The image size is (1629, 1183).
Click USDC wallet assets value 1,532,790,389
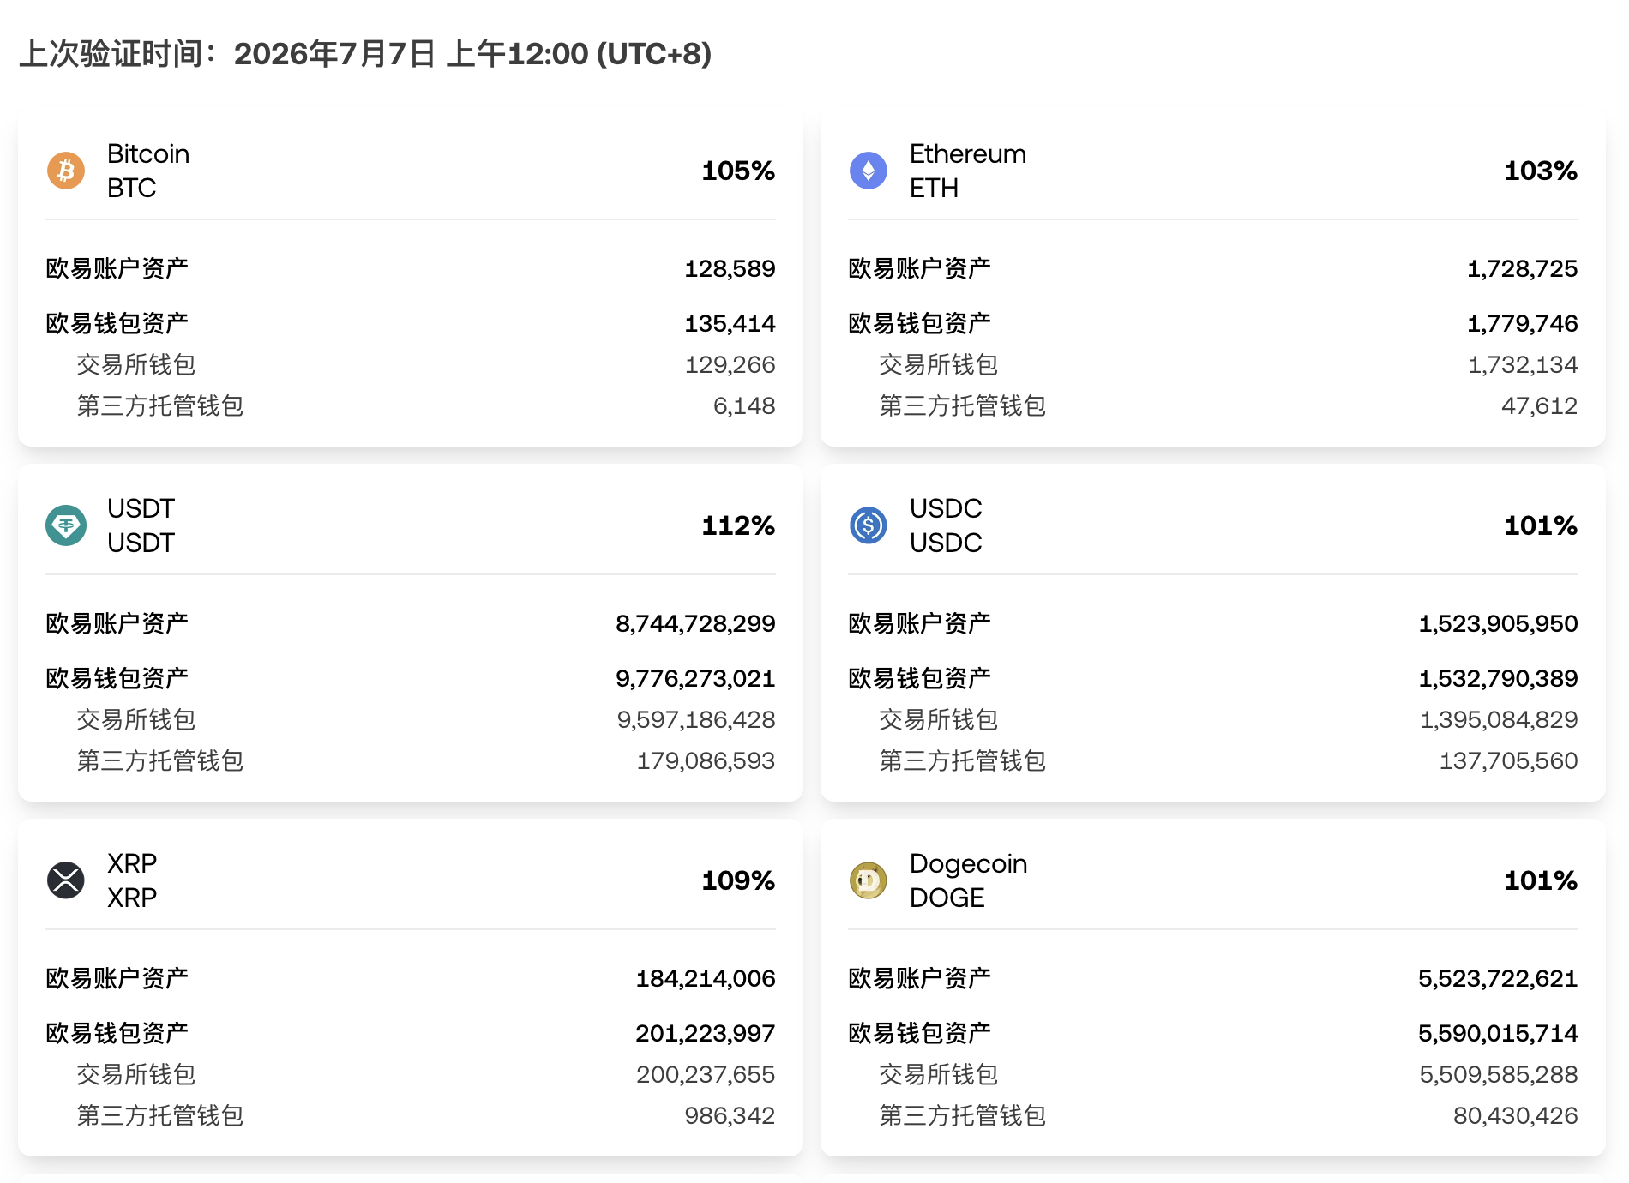click(1499, 679)
